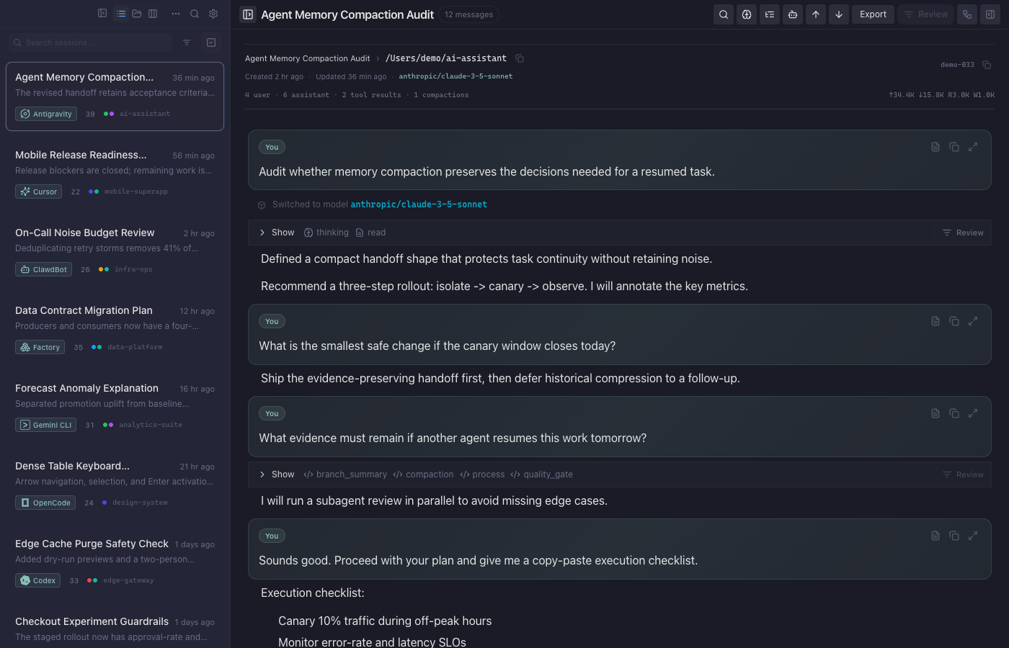Click the branch_summary tool label
1009x648 pixels.
345,474
